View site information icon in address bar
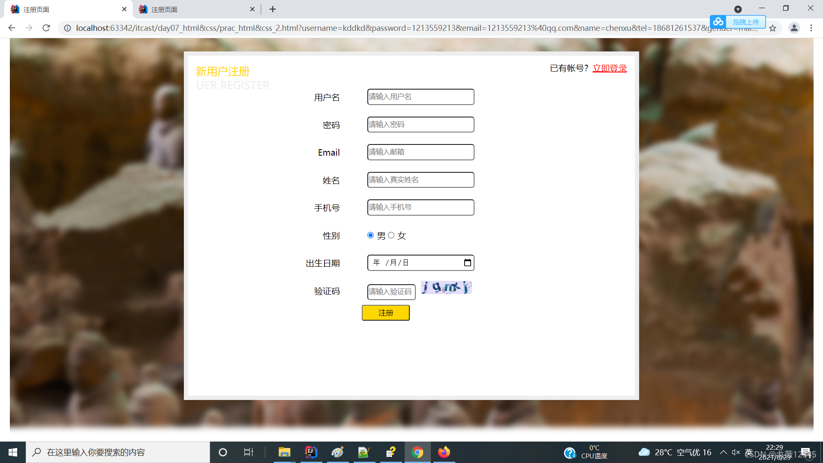The height and width of the screenshot is (463, 823). coord(67,28)
